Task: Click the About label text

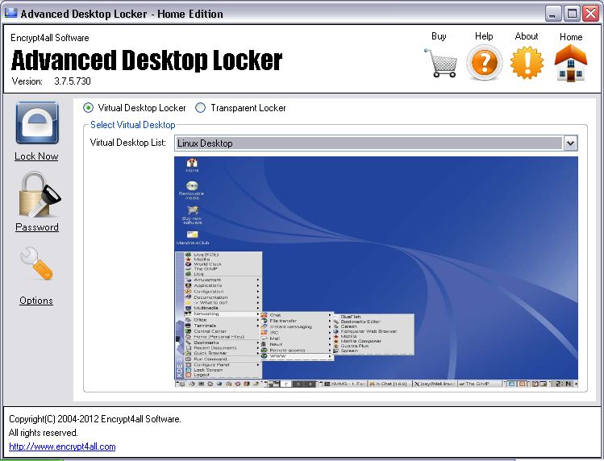Action: (x=527, y=36)
